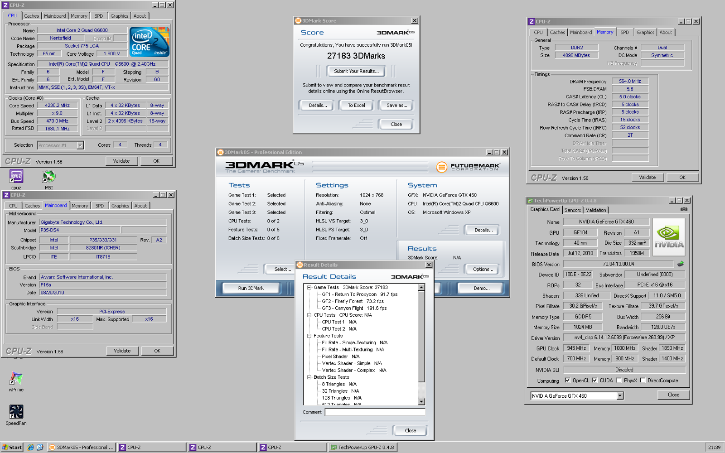Open the SPD tab in CPU-Z Memory window

tap(625, 32)
